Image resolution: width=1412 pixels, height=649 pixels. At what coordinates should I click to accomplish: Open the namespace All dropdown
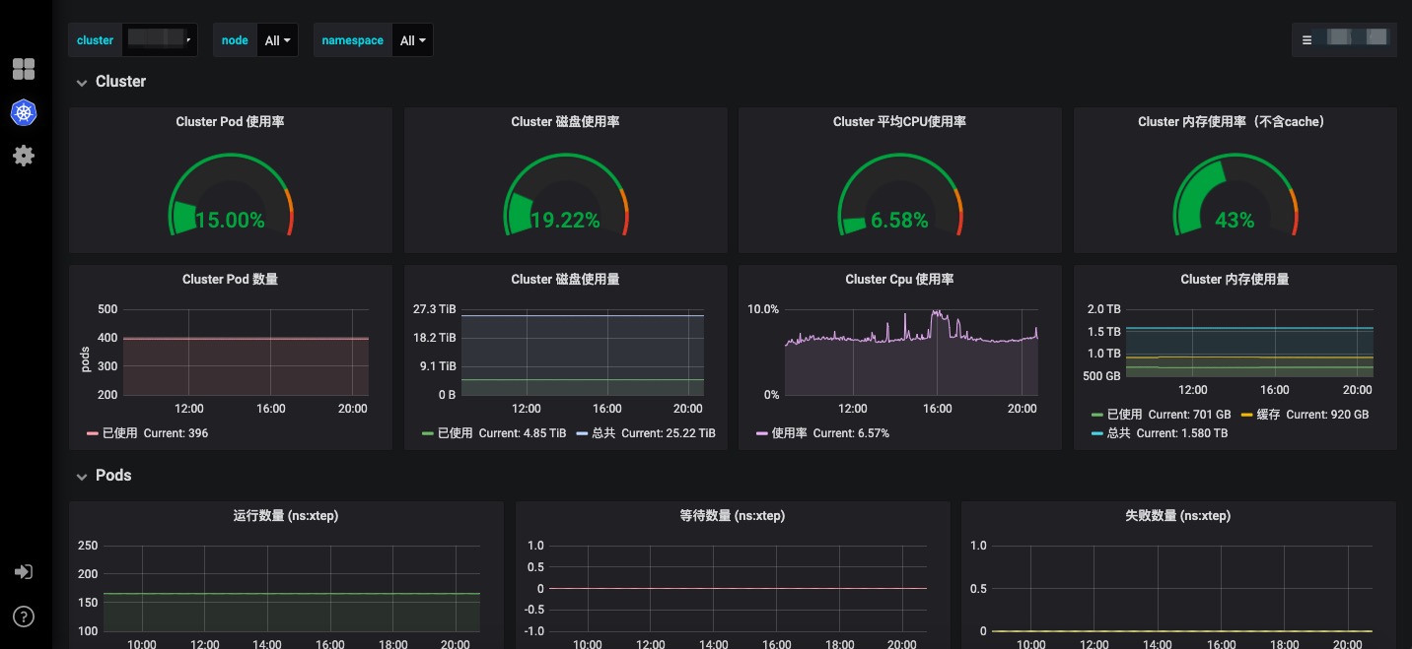point(412,39)
